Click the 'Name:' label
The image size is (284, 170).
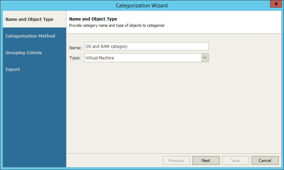pos(75,48)
